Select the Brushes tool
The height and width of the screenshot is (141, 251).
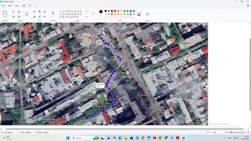[53, 13]
